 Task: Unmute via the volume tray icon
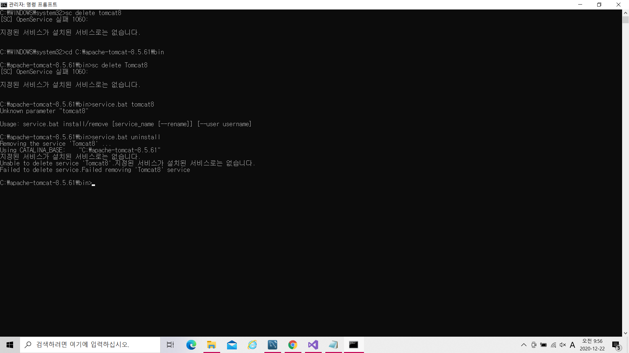tap(563, 345)
